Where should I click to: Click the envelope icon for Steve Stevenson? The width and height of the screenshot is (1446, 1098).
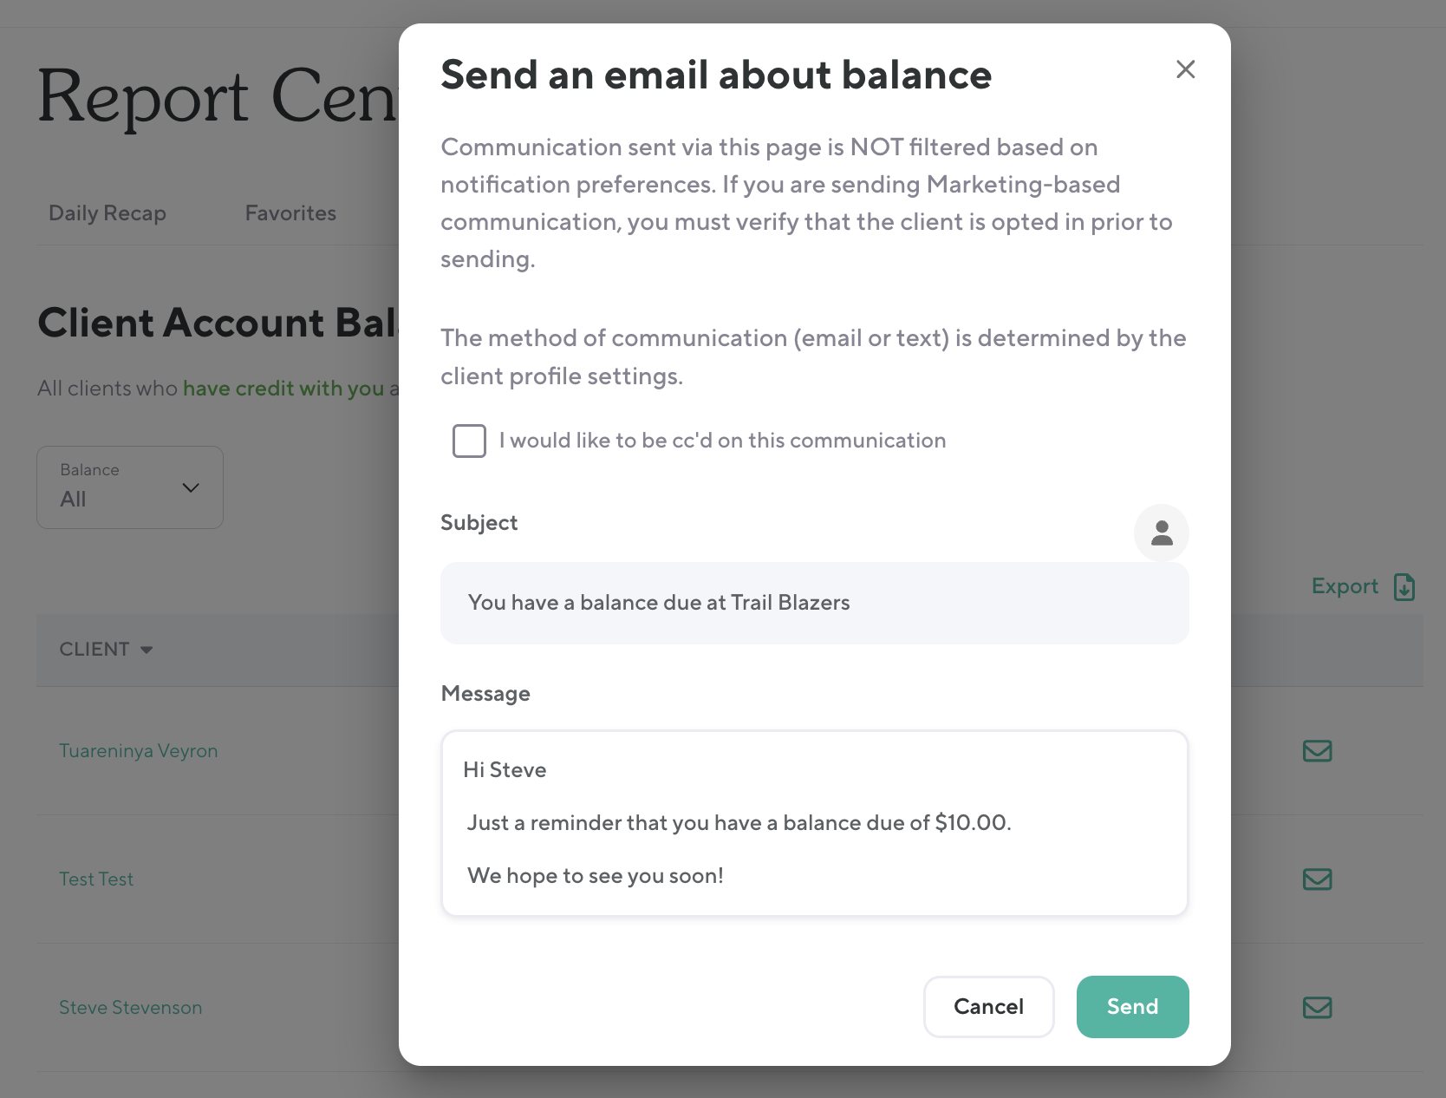coord(1317,1008)
